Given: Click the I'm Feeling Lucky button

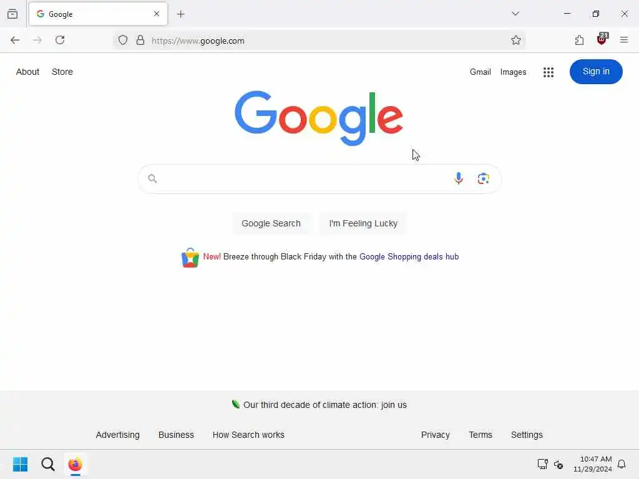Looking at the screenshot, I should (363, 223).
